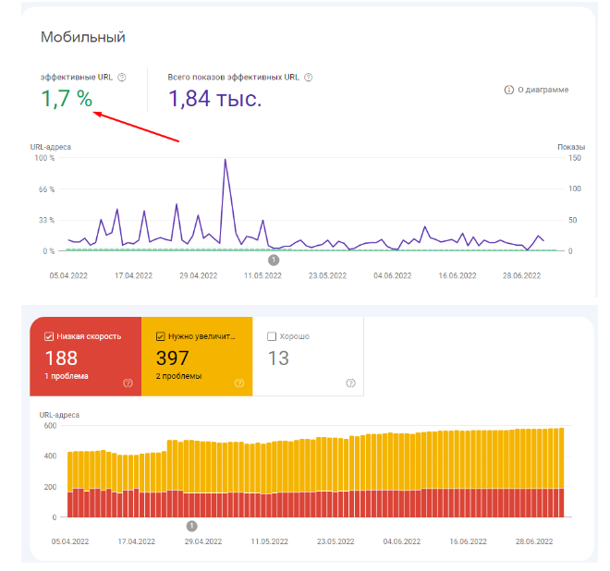The image size is (610, 571).
Task: Click the 1,84 тыс. impressions value
Action: click(214, 99)
